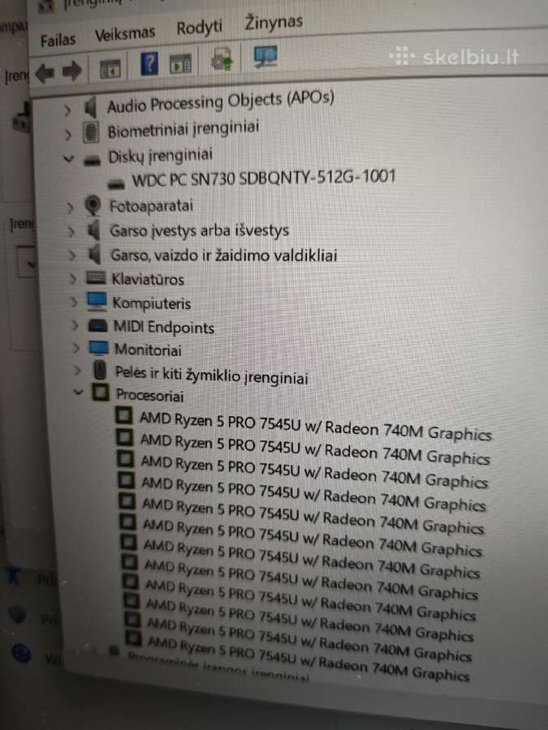This screenshot has height=730, width=548.
Task: Select Biometriniai įrenginiai label
Action: click(183, 130)
